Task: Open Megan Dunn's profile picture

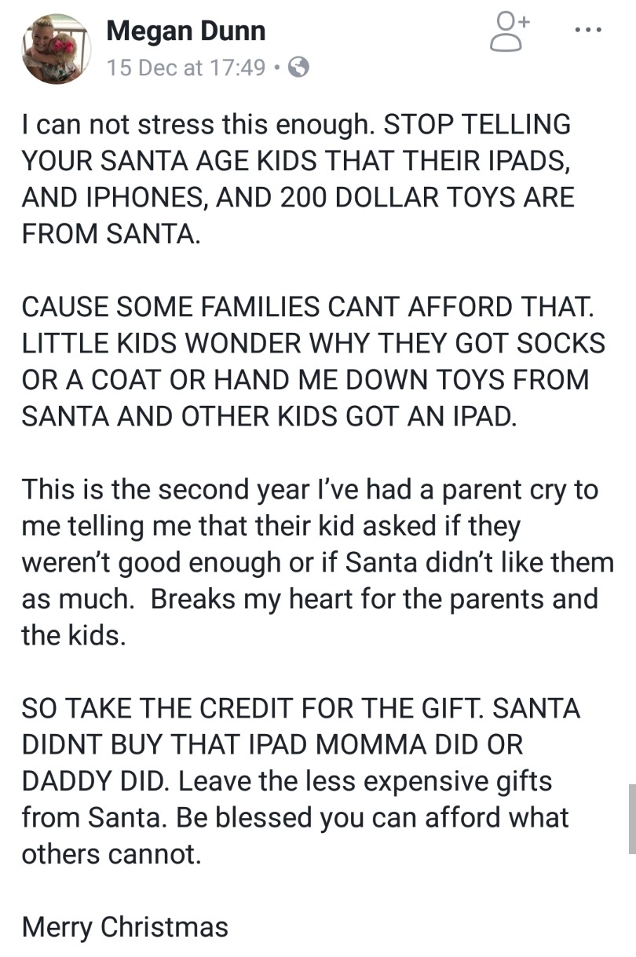Action: coord(57,49)
